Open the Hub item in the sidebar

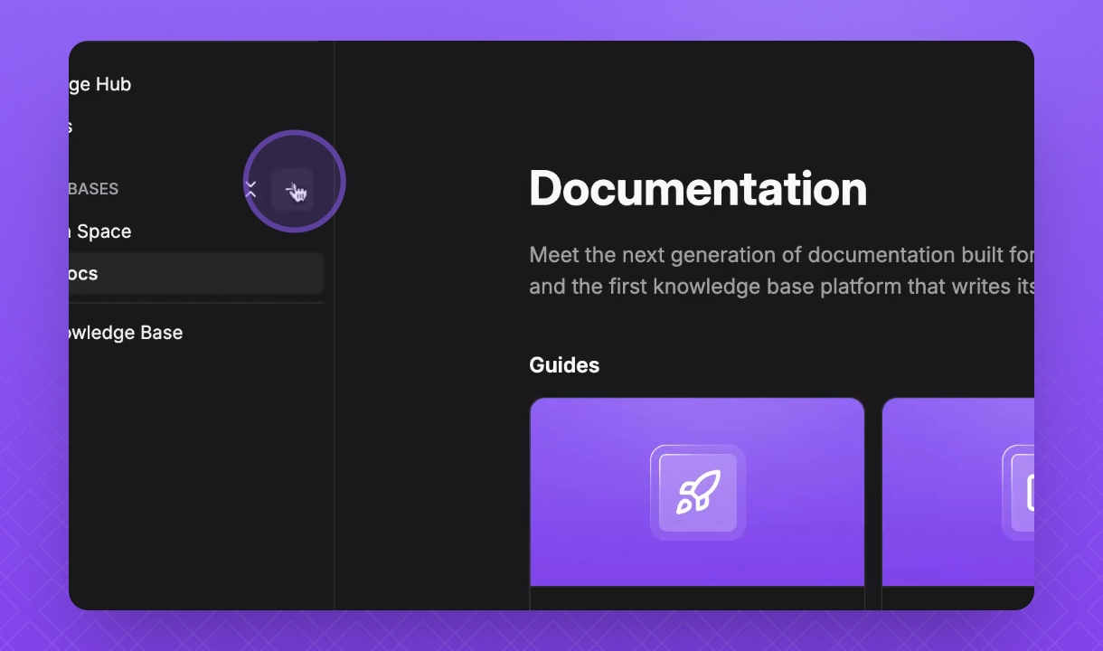coord(100,84)
